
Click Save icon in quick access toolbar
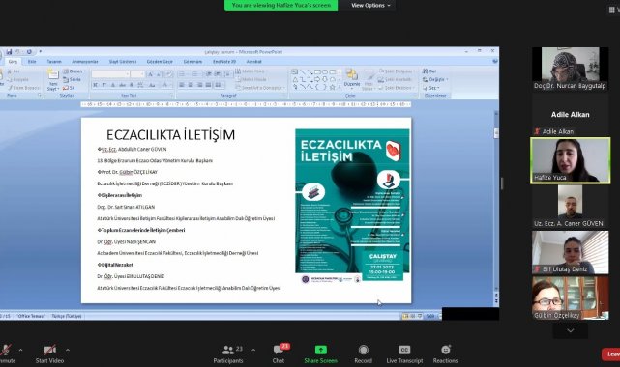point(9,52)
